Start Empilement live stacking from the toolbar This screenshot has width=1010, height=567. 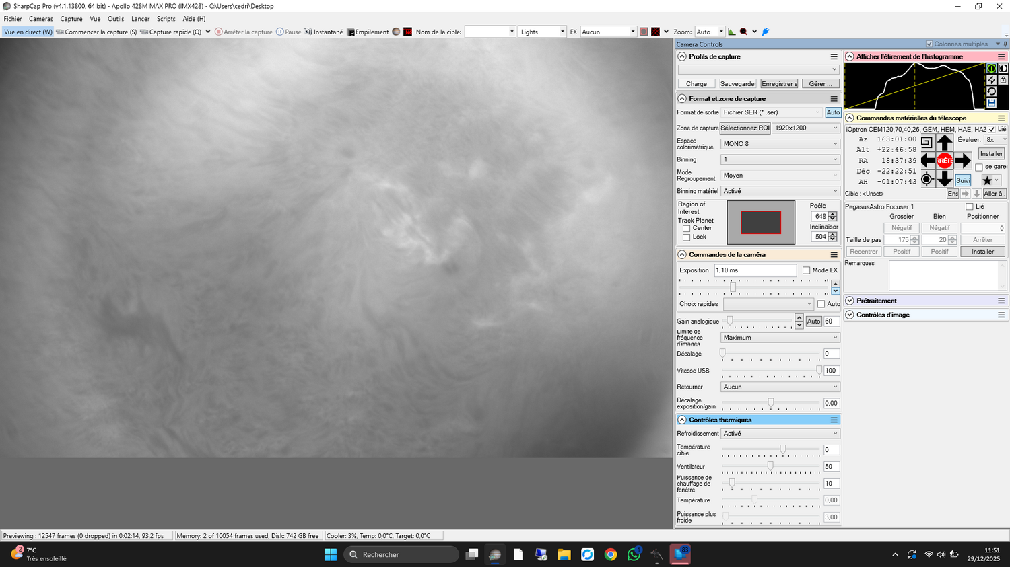click(368, 32)
